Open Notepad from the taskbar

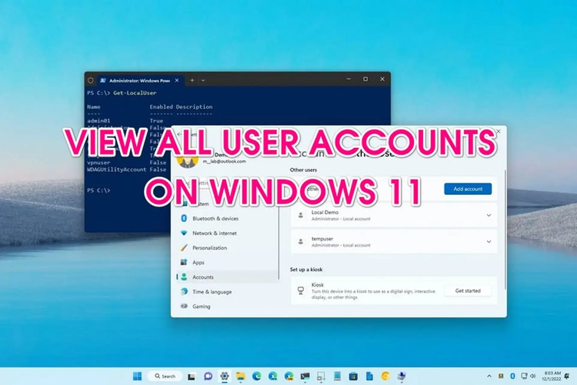(x=337, y=376)
